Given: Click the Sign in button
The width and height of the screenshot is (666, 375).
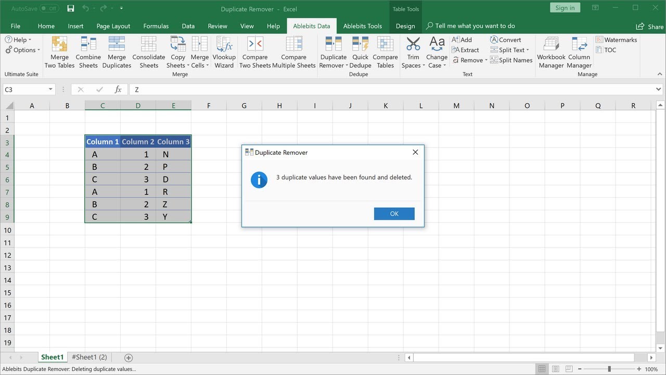Looking at the screenshot, I should coord(565,8).
